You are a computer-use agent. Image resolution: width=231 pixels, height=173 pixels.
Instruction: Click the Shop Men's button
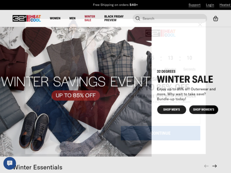coord(171,110)
